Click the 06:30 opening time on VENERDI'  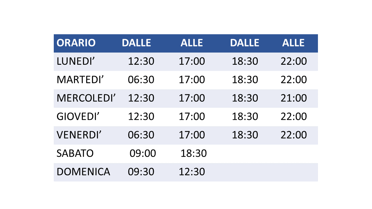coord(141,135)
